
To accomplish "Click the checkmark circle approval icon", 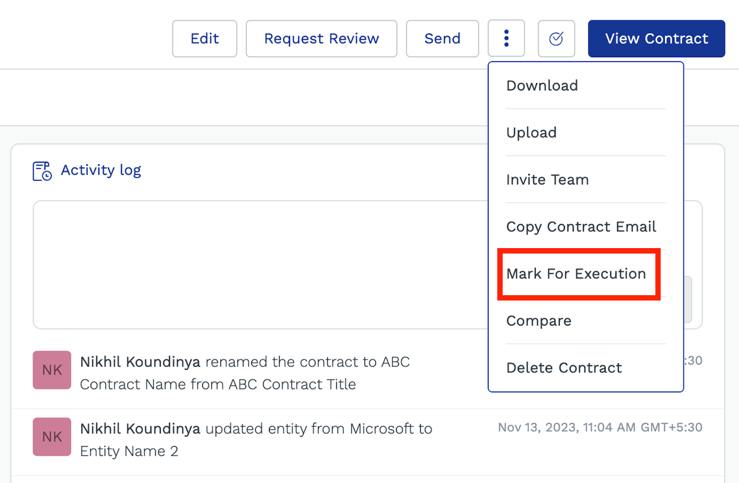I will tap(556, 39).
